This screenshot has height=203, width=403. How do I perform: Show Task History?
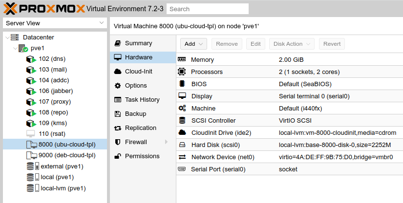point(143,100)
